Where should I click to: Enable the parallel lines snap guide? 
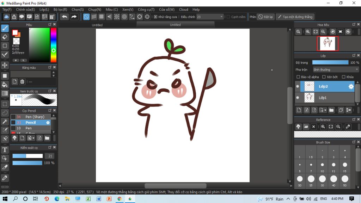94,17
